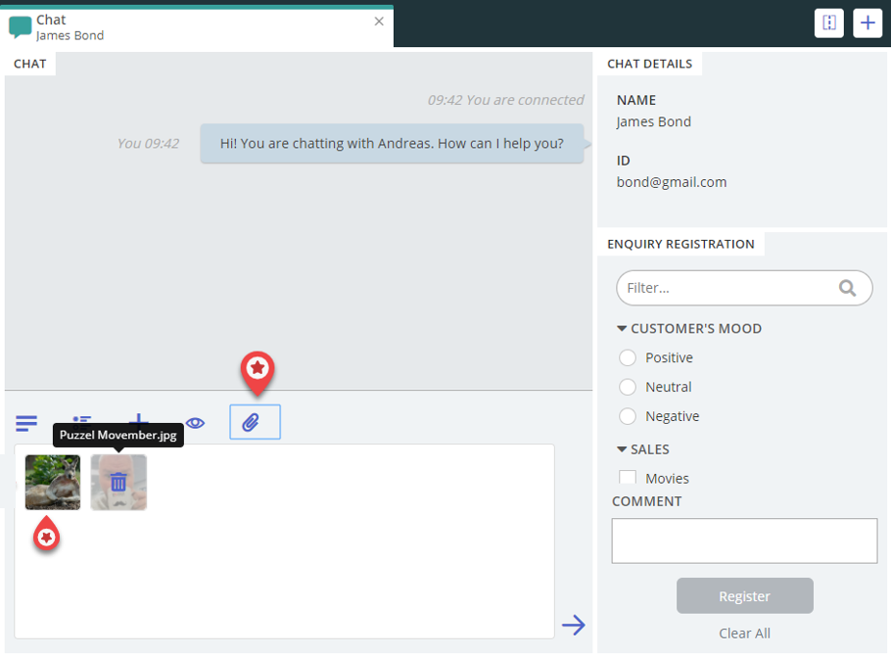Select the Neutral mood option

(628, 388)
